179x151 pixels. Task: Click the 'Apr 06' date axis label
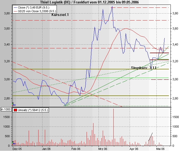pyautogui.click(x=134, y=149)
